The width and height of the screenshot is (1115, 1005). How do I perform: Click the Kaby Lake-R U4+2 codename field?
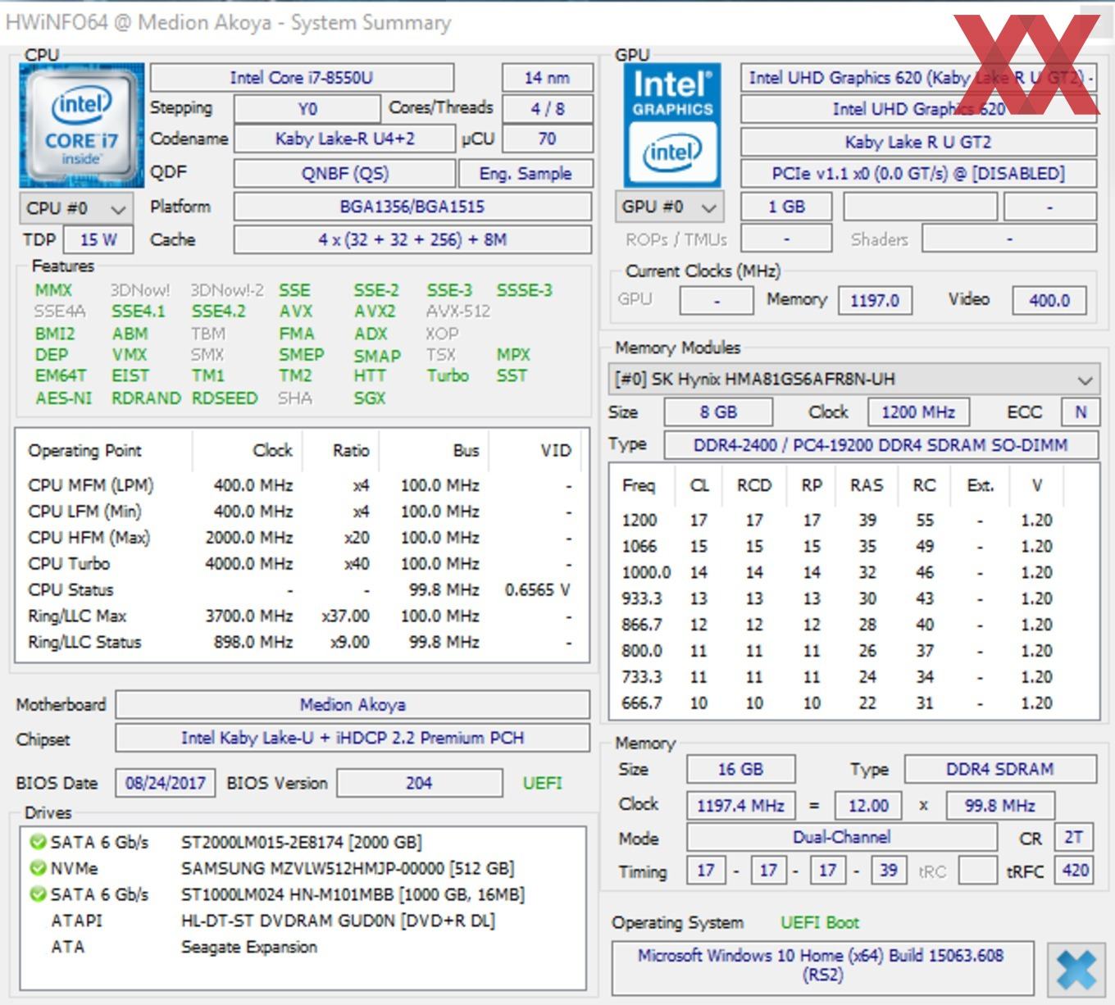[344, 139]
